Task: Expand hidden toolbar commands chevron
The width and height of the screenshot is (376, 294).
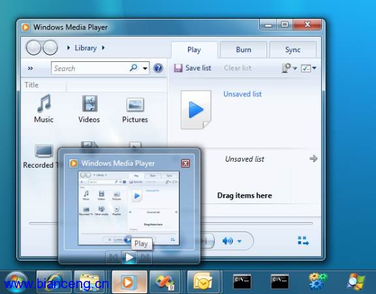Action: coord(30,68)
